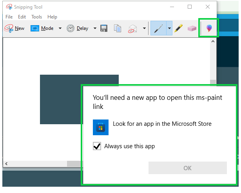Click the Delay clock button
The image size is (241, 193).
pos(78,28)
